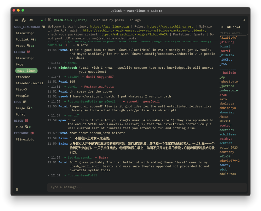Click the LIBERA network status icon

(x=29, y=52)
